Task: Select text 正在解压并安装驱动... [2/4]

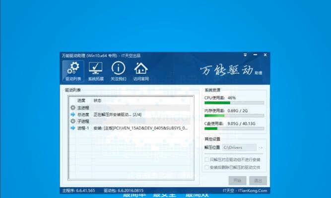Action: click(x=118, y=114)
